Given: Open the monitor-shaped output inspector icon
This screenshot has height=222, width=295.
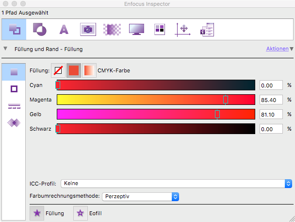Looking at the screenshot, I should click(x=136, y=29).
